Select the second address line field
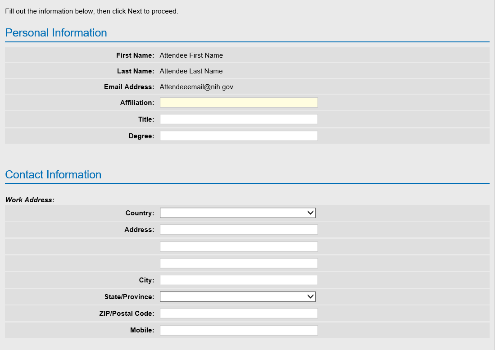This screenshot has width=495, height=350. (x=239, y=246)
